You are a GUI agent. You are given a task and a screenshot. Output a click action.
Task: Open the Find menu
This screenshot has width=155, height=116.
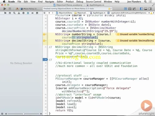[40, 2]
